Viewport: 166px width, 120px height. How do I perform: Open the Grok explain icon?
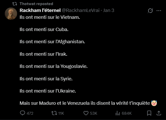point(150,11)
